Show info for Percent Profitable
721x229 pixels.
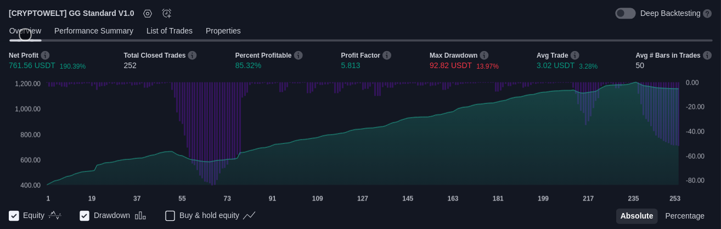pyautogui.click(x=298, y=55)
